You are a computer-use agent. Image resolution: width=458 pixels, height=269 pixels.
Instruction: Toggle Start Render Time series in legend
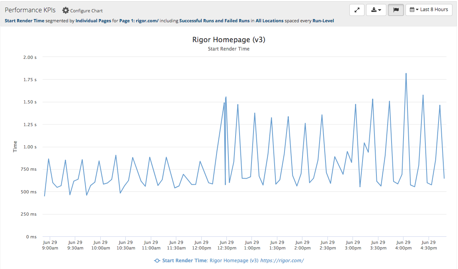click(x=229, y=261)
